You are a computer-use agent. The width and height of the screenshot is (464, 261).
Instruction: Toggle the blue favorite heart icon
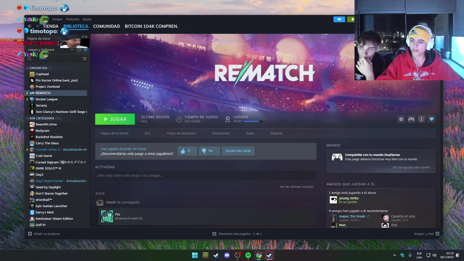point(431,119)
